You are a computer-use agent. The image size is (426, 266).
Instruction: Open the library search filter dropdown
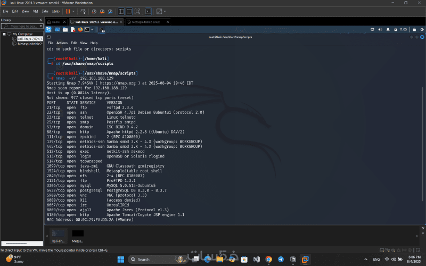pyautogui.click(x=41, y=26)
